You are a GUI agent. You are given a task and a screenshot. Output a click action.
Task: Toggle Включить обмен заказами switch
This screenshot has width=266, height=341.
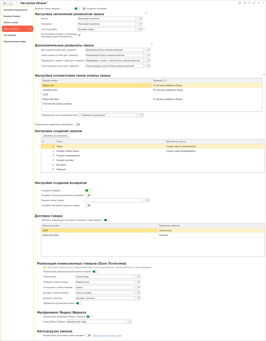(77, 9)
